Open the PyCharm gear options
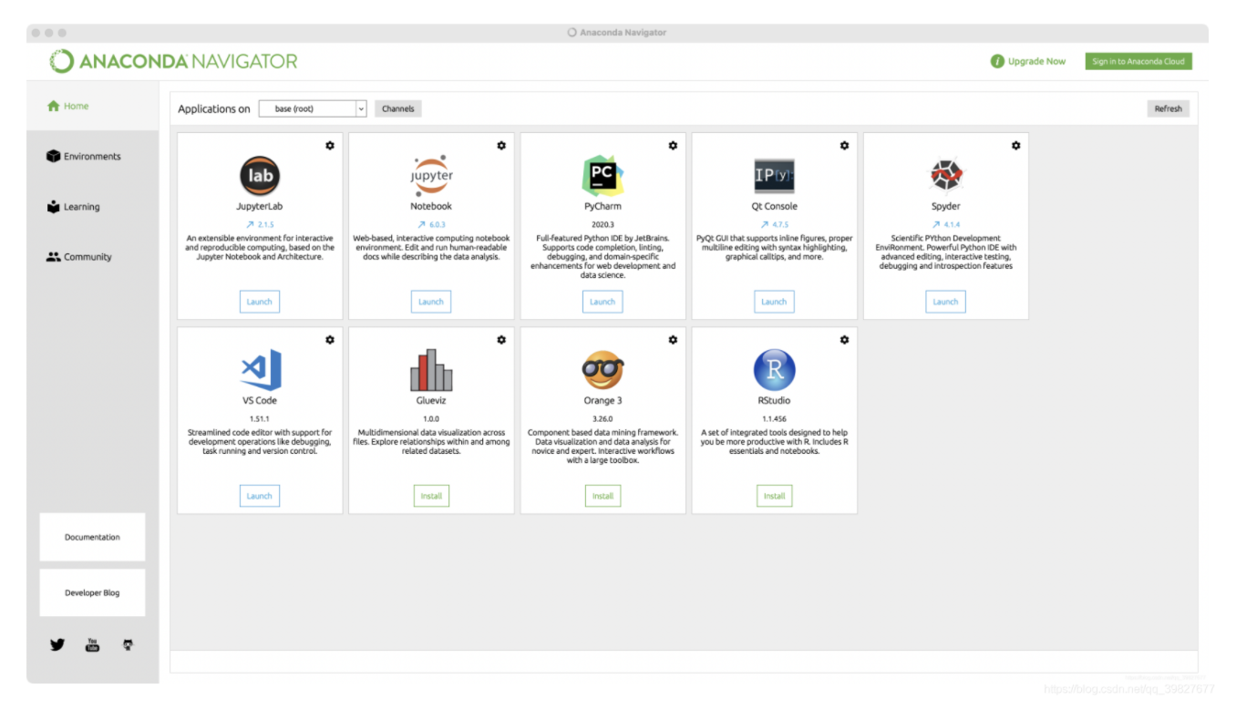Image resolution: width=1236 pixels, height=720 pixels. (673, 146)
